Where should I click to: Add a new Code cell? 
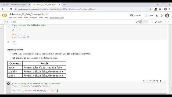(x=5, y=22)
